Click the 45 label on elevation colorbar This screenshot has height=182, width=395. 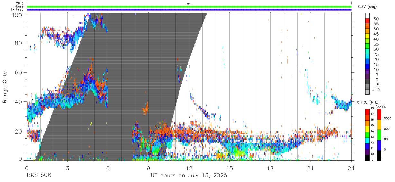click(375, 34)
